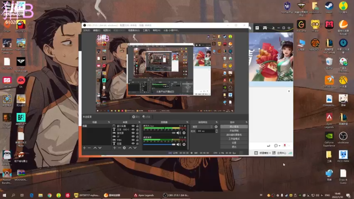
Task: Open the EA app desktop icon
Action: tap(21, 82)
